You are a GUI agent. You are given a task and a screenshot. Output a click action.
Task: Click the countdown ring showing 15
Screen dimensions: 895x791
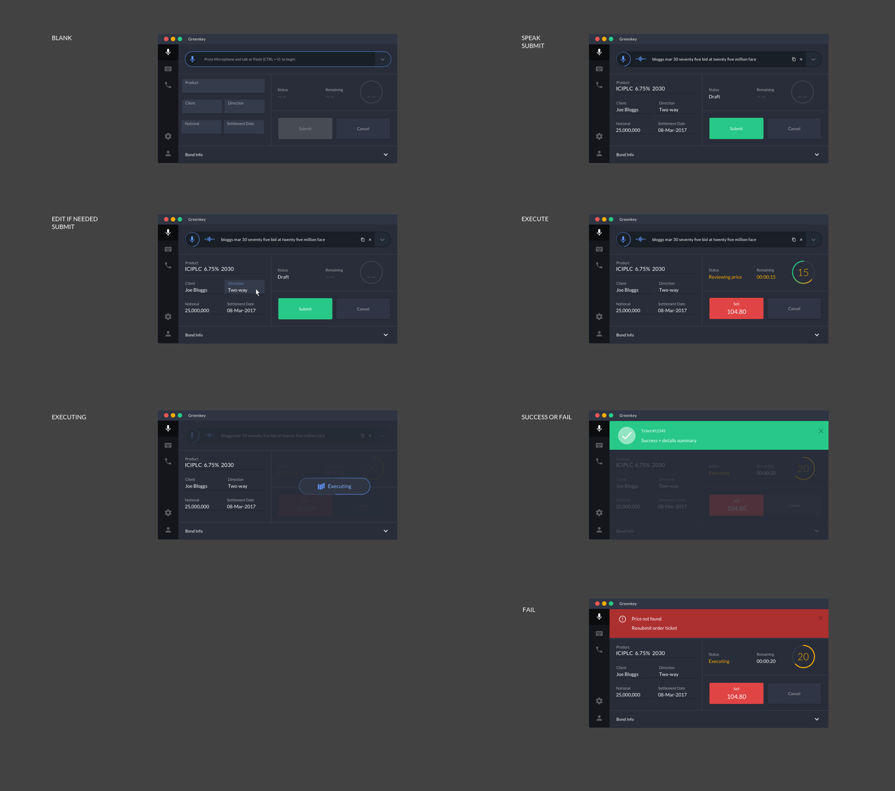[803, 272]
